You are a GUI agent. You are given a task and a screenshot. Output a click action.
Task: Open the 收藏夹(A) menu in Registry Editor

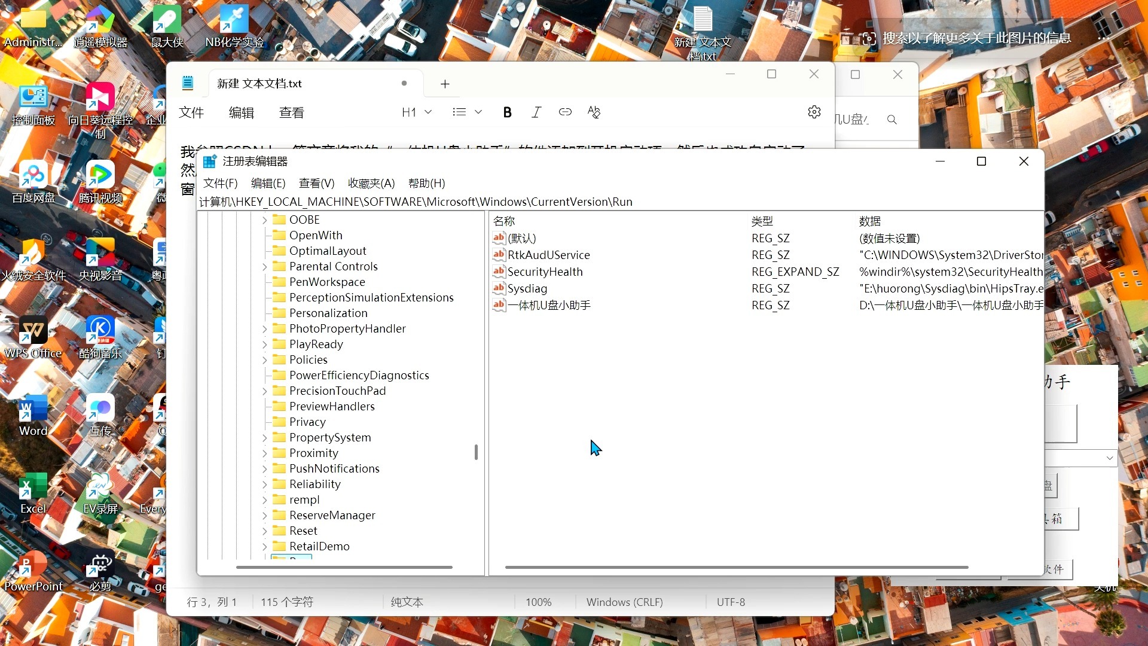click(x=371, y=183)
